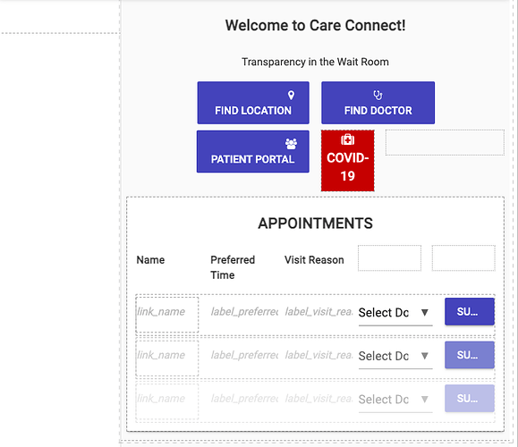
Task: Open the red COVID-19 button
Action: click(347, 160)
